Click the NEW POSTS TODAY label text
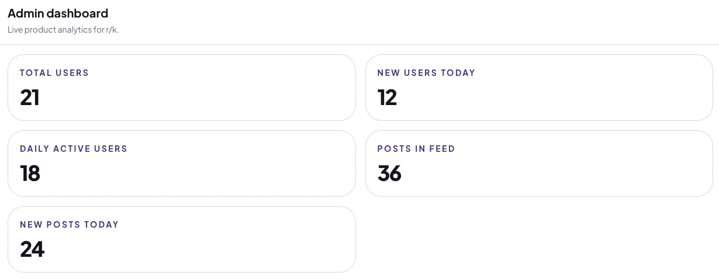The height and width of the screenshot is (279, 719). [x=69, y=225]
